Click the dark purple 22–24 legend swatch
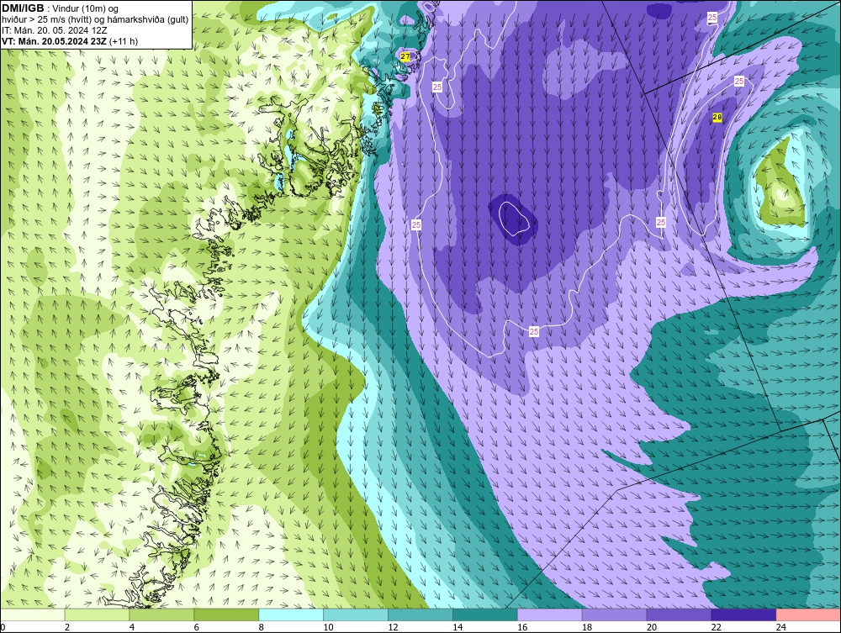The width and height of the screenshot is (841, 633). pyautogui.click(x=743, y=615)
